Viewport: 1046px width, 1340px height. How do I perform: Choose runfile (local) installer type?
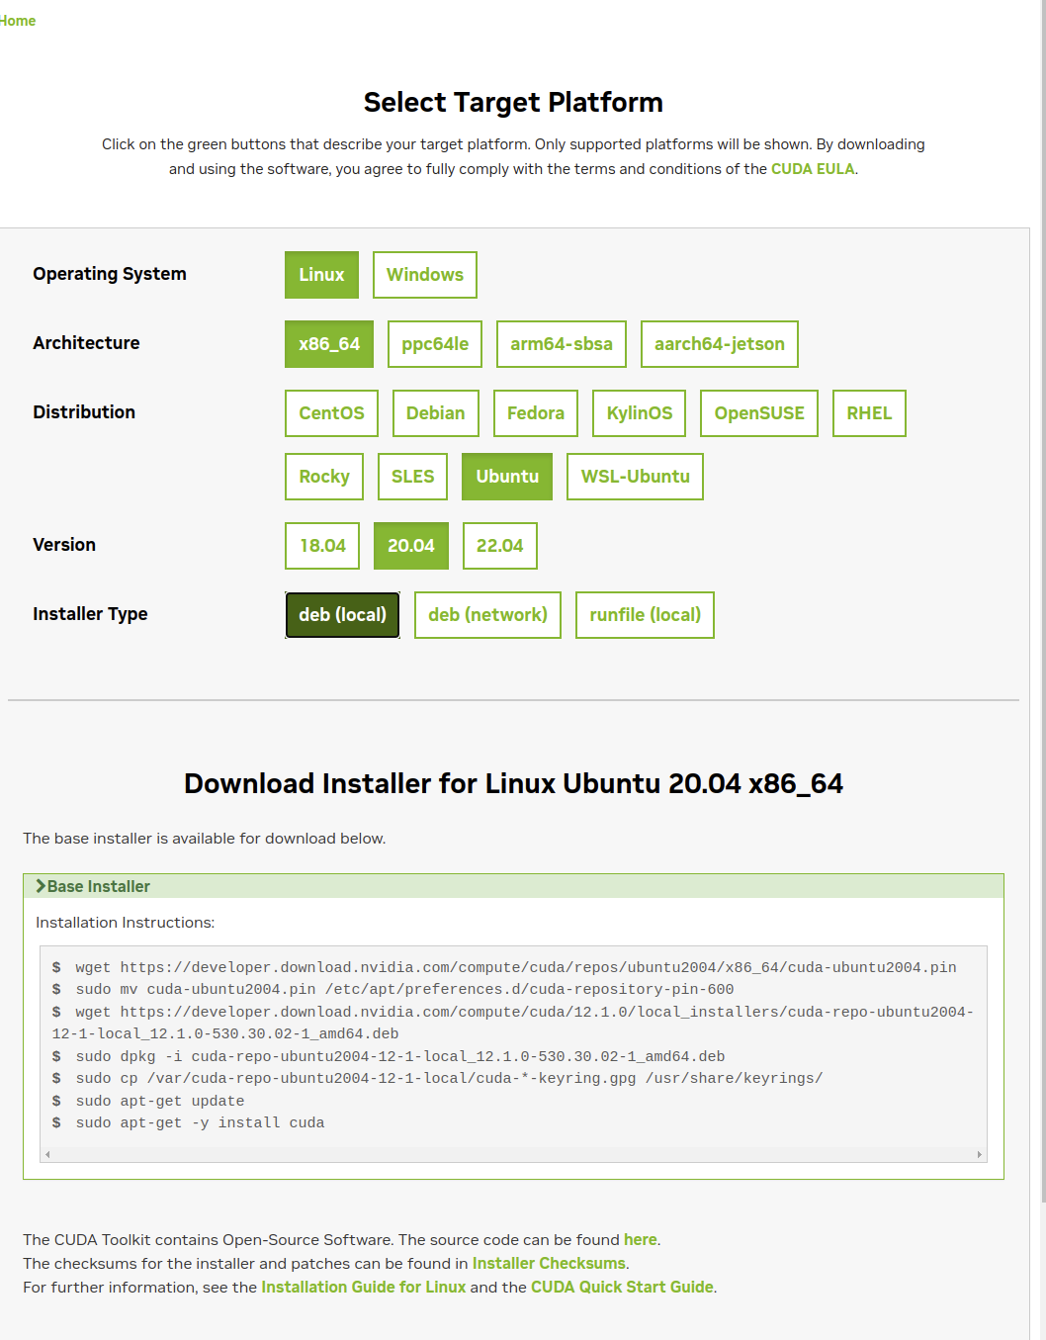tap(645, 615)
